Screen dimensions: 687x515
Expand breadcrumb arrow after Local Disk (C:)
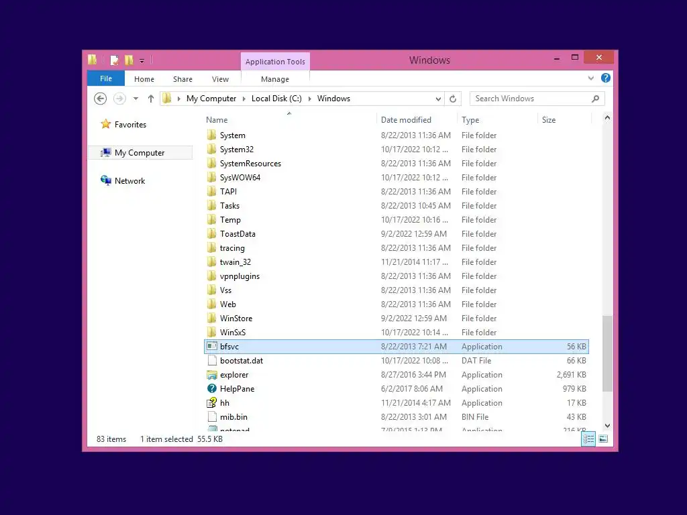pyautogui.click(x=309, y=99)
